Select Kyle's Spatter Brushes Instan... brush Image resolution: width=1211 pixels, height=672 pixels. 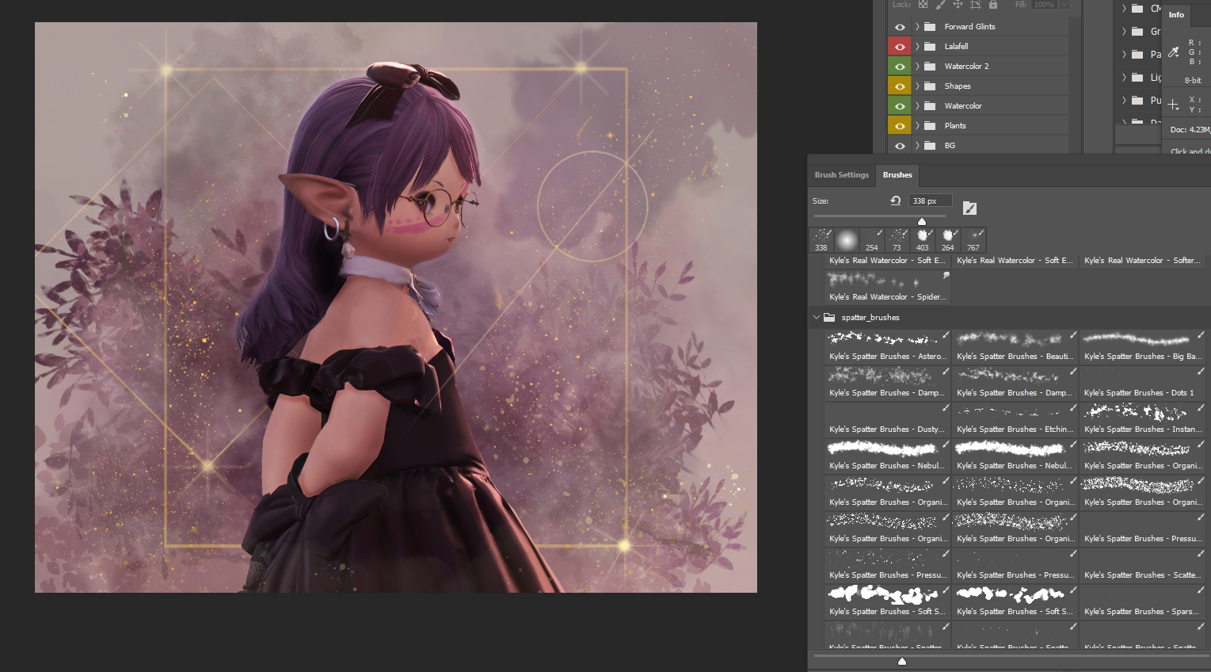point(1142,419)
